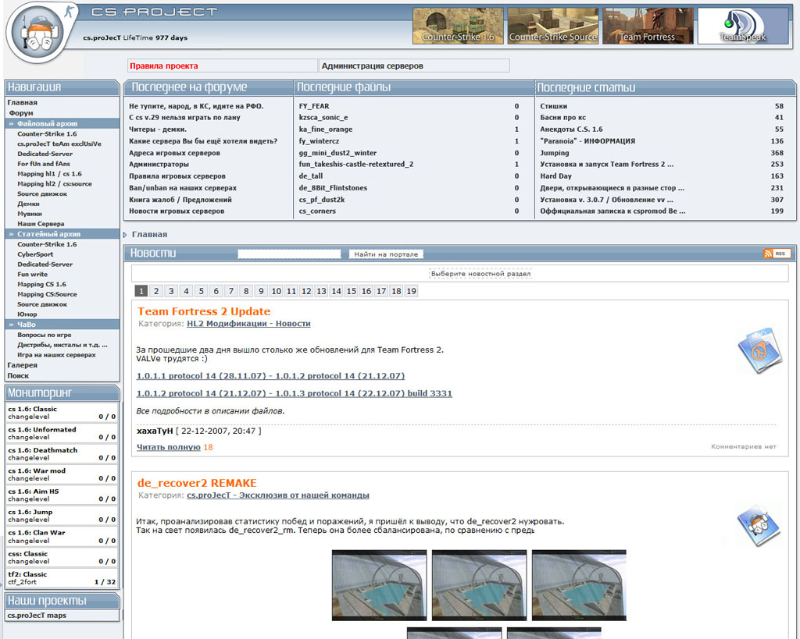This screenshot has width=800, height=639.
Task: Click the cs.proJecT mascot logo
Action: point(41,37)
